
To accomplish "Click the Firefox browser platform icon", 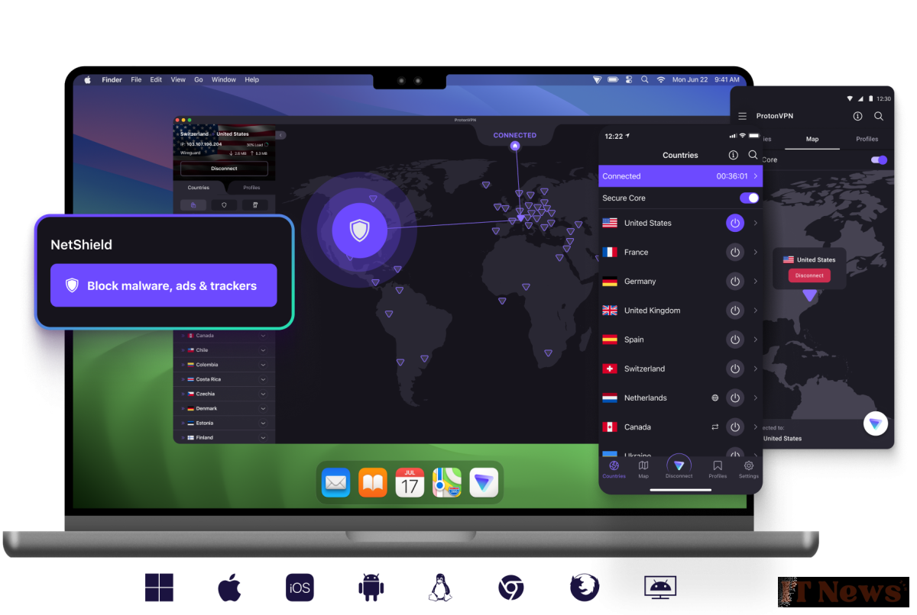I will tap(585, 588).
